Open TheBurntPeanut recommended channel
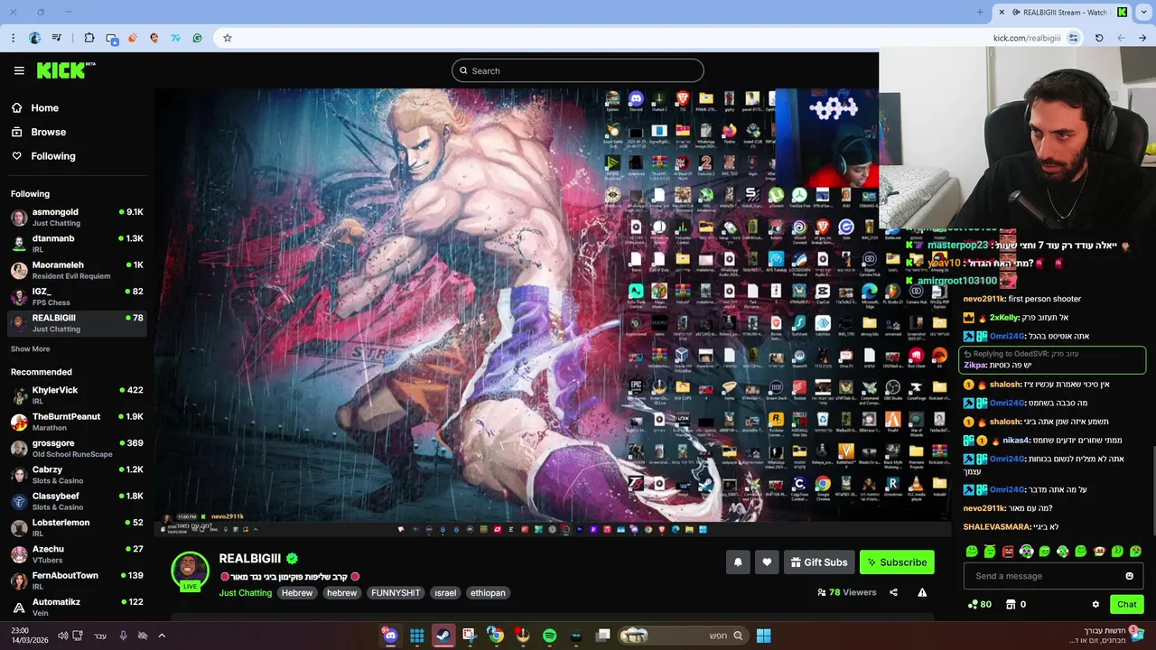 click(77, 422)
